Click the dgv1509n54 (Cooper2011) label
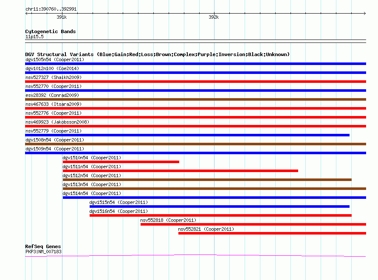 tap(55, 149)
